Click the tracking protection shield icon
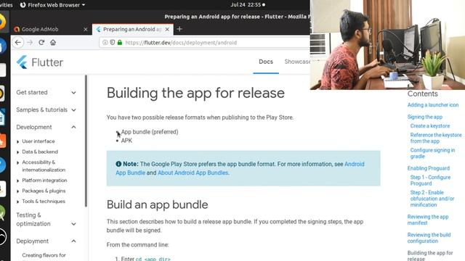 point(113,42)
